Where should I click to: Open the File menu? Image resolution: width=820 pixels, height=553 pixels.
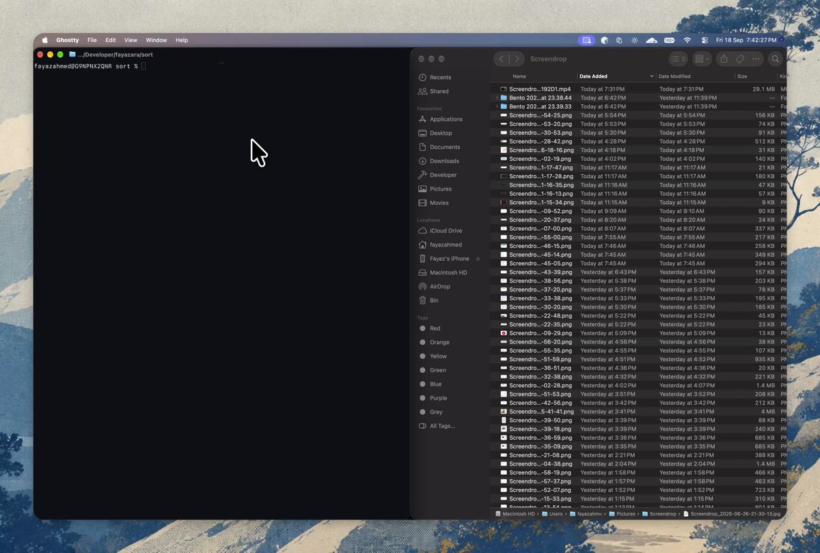(x=92, y=40)
